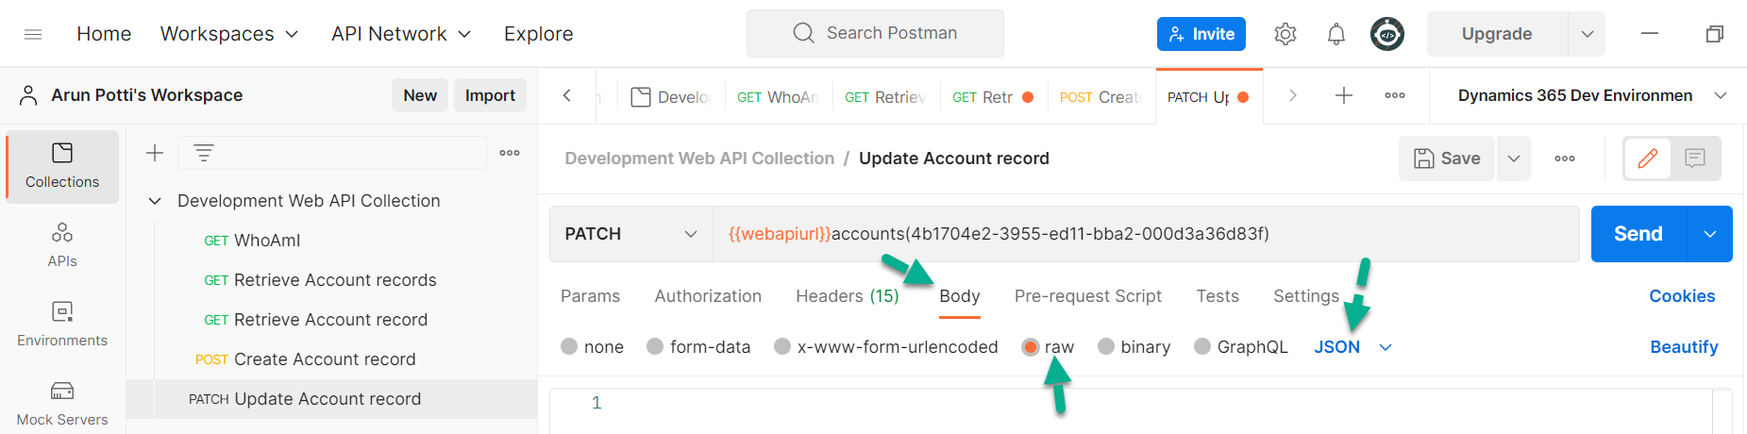Open the PATCH method dropdown
This screenshot has width=1747, height=434.
click(x=630, y=234)
